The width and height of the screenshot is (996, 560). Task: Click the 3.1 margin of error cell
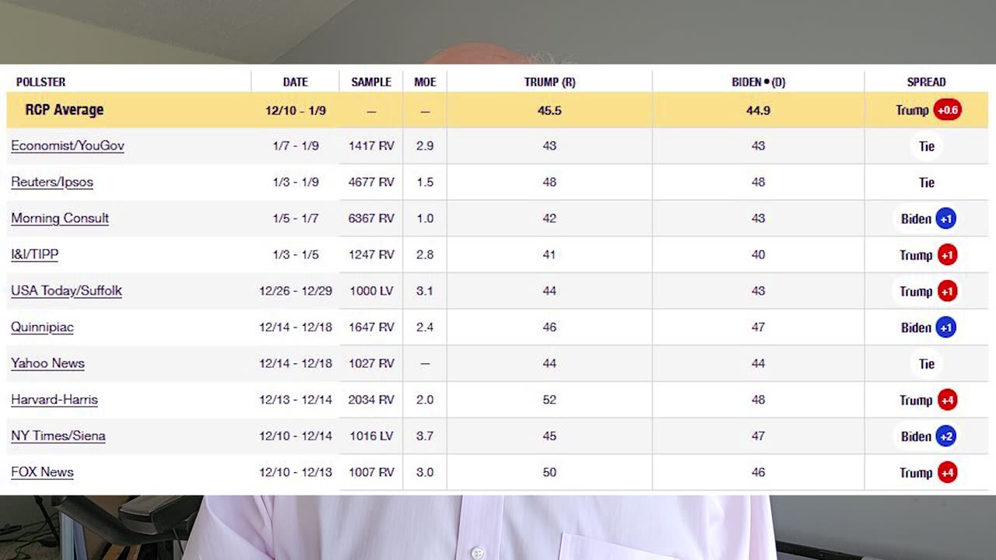pyautogui.click(x=425, y=291)
